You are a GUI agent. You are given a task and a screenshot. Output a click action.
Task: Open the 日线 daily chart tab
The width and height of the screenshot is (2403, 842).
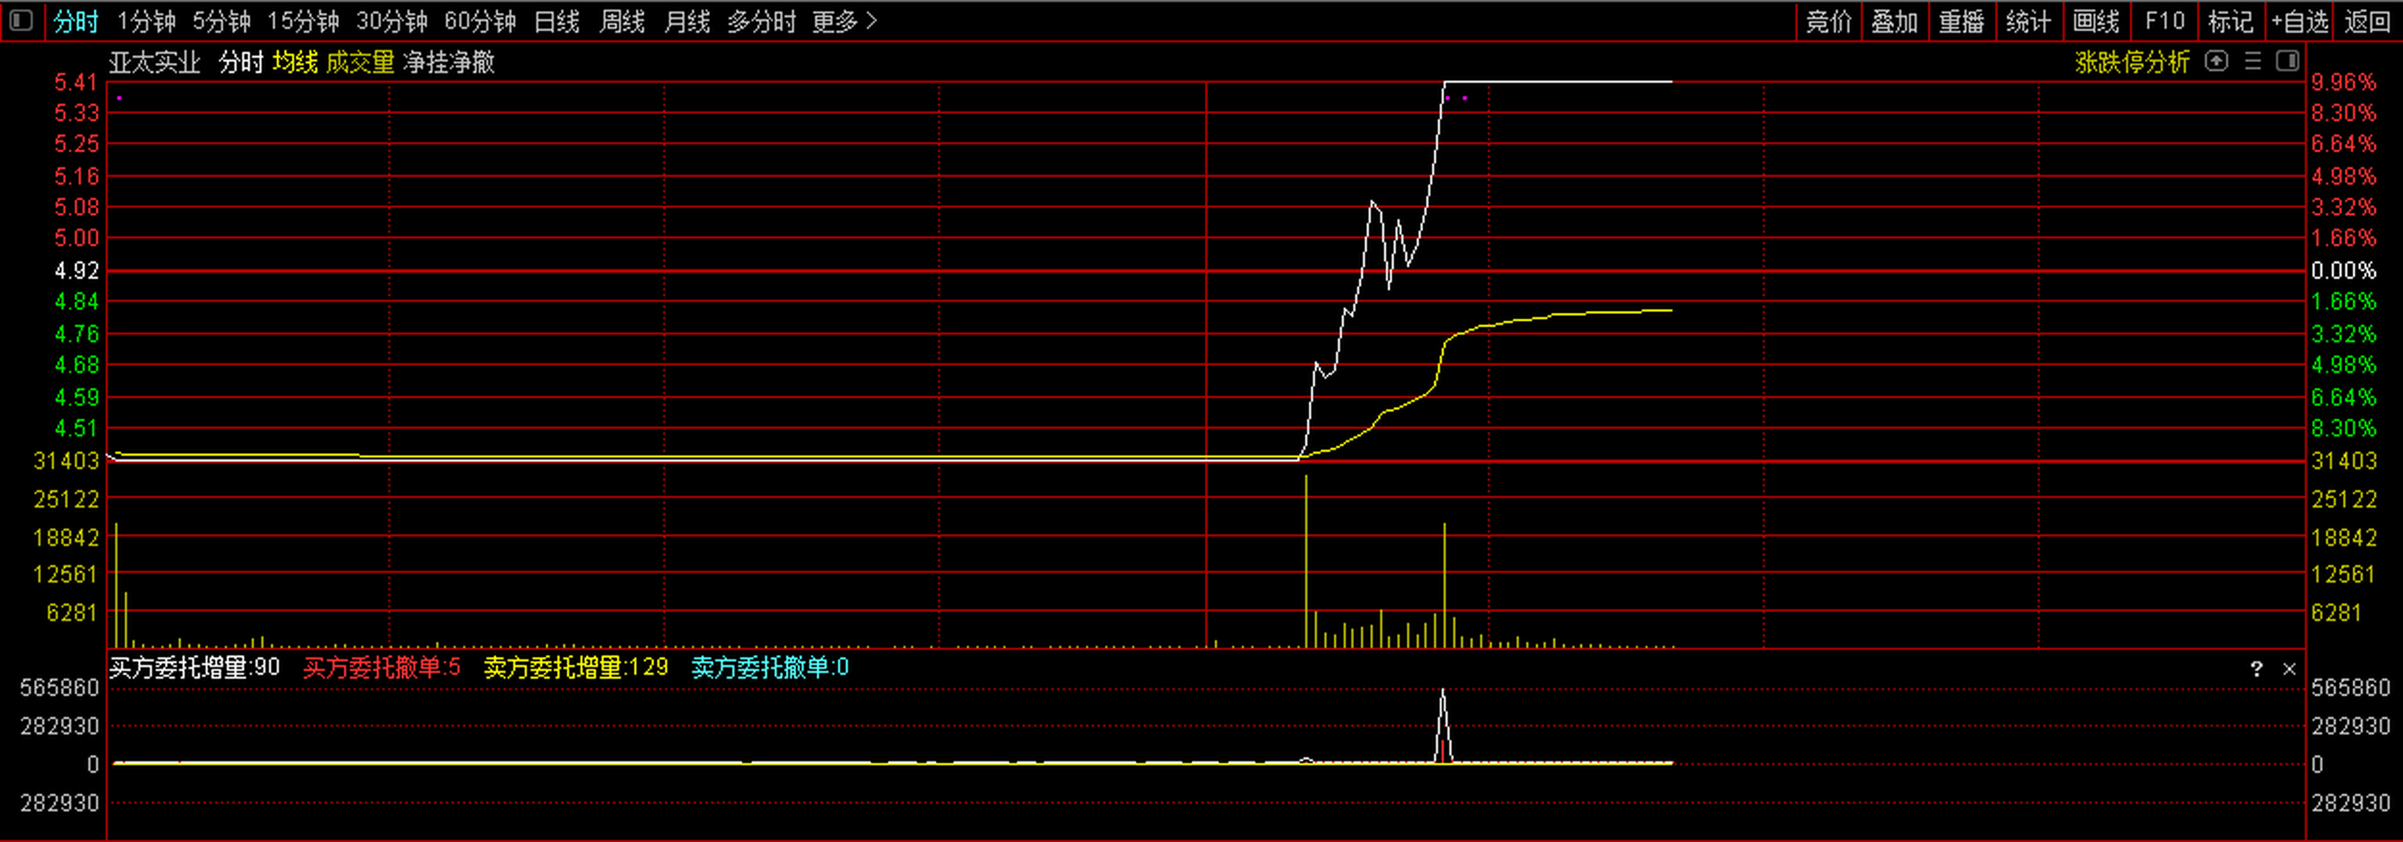(557, 22)
